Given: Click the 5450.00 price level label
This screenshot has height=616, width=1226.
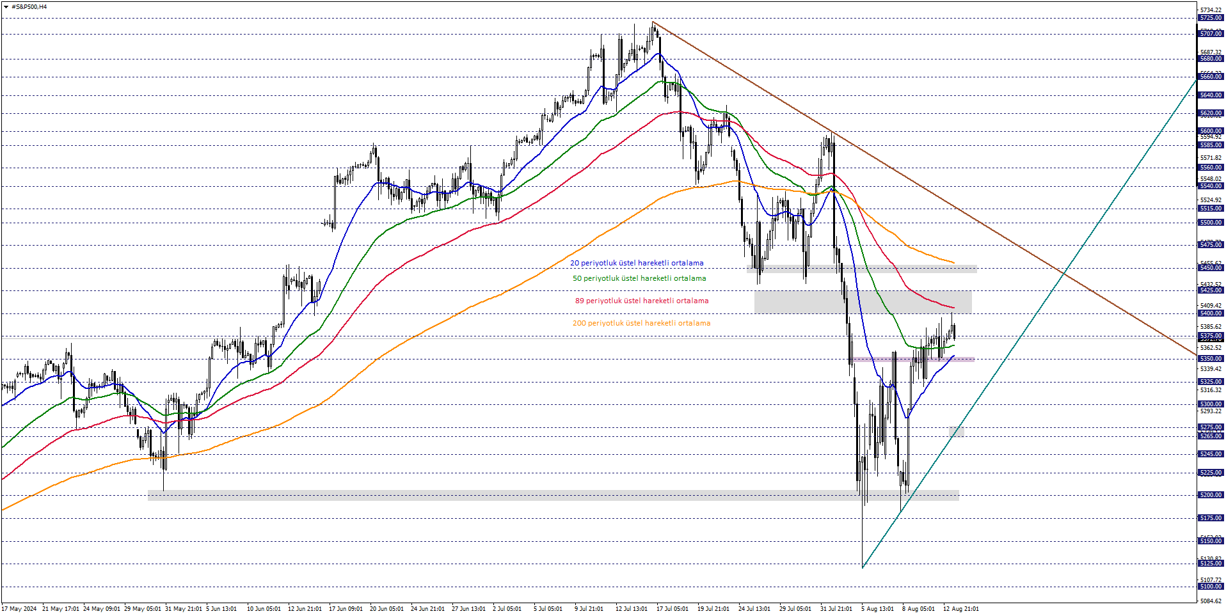Looking at the screenshot, I should (1211, 268).
